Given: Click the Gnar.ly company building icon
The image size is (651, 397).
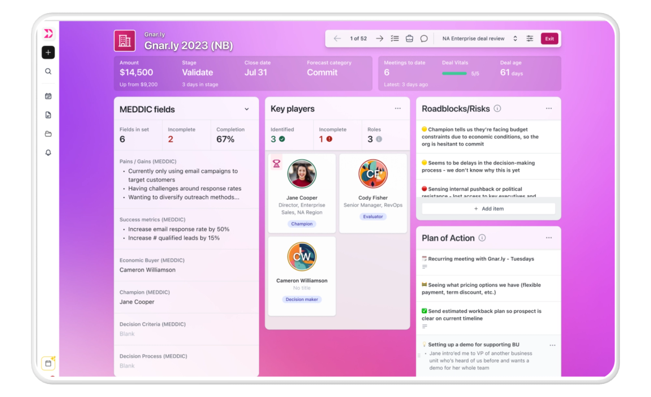Looking at the screenshot, I should (125, 41).
